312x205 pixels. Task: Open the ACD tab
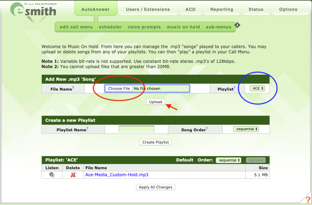click(190, 9)
